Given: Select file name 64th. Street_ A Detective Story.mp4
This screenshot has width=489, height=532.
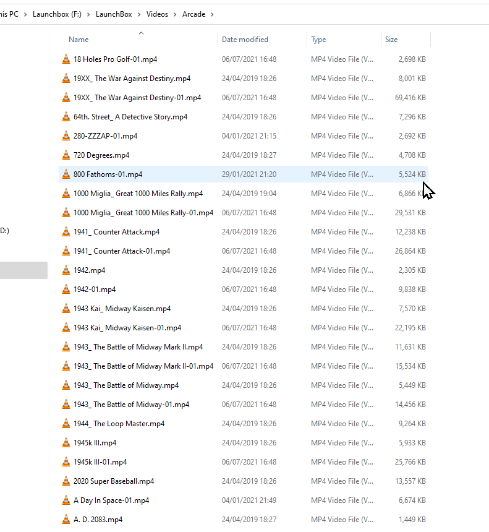Looking at the screenshot, I should click(130, 117).
